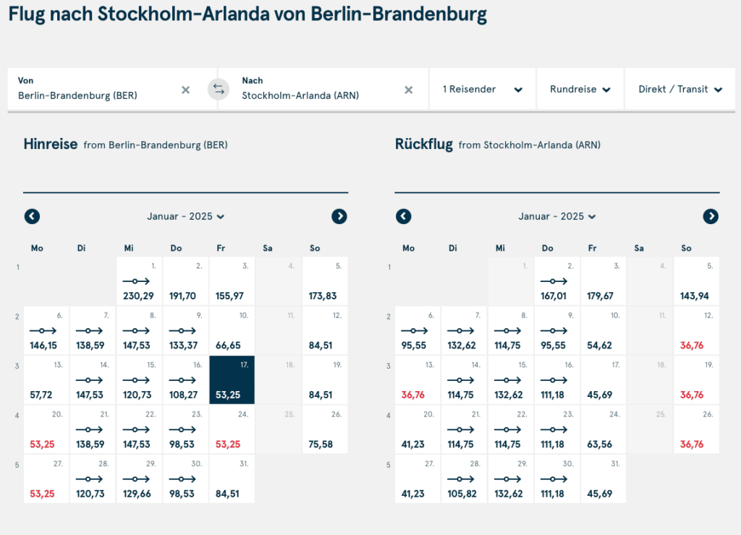This screenshot has width=741, height=535.
Task: Expand the Rundreise trip type dropdown
Action: pyautogui.click(x=580, y=90)
